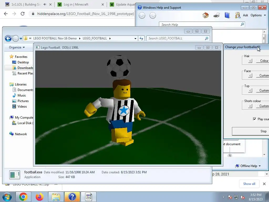Open Chrome from the taskbar
This screenshot has height=202, width=269.
23,197
